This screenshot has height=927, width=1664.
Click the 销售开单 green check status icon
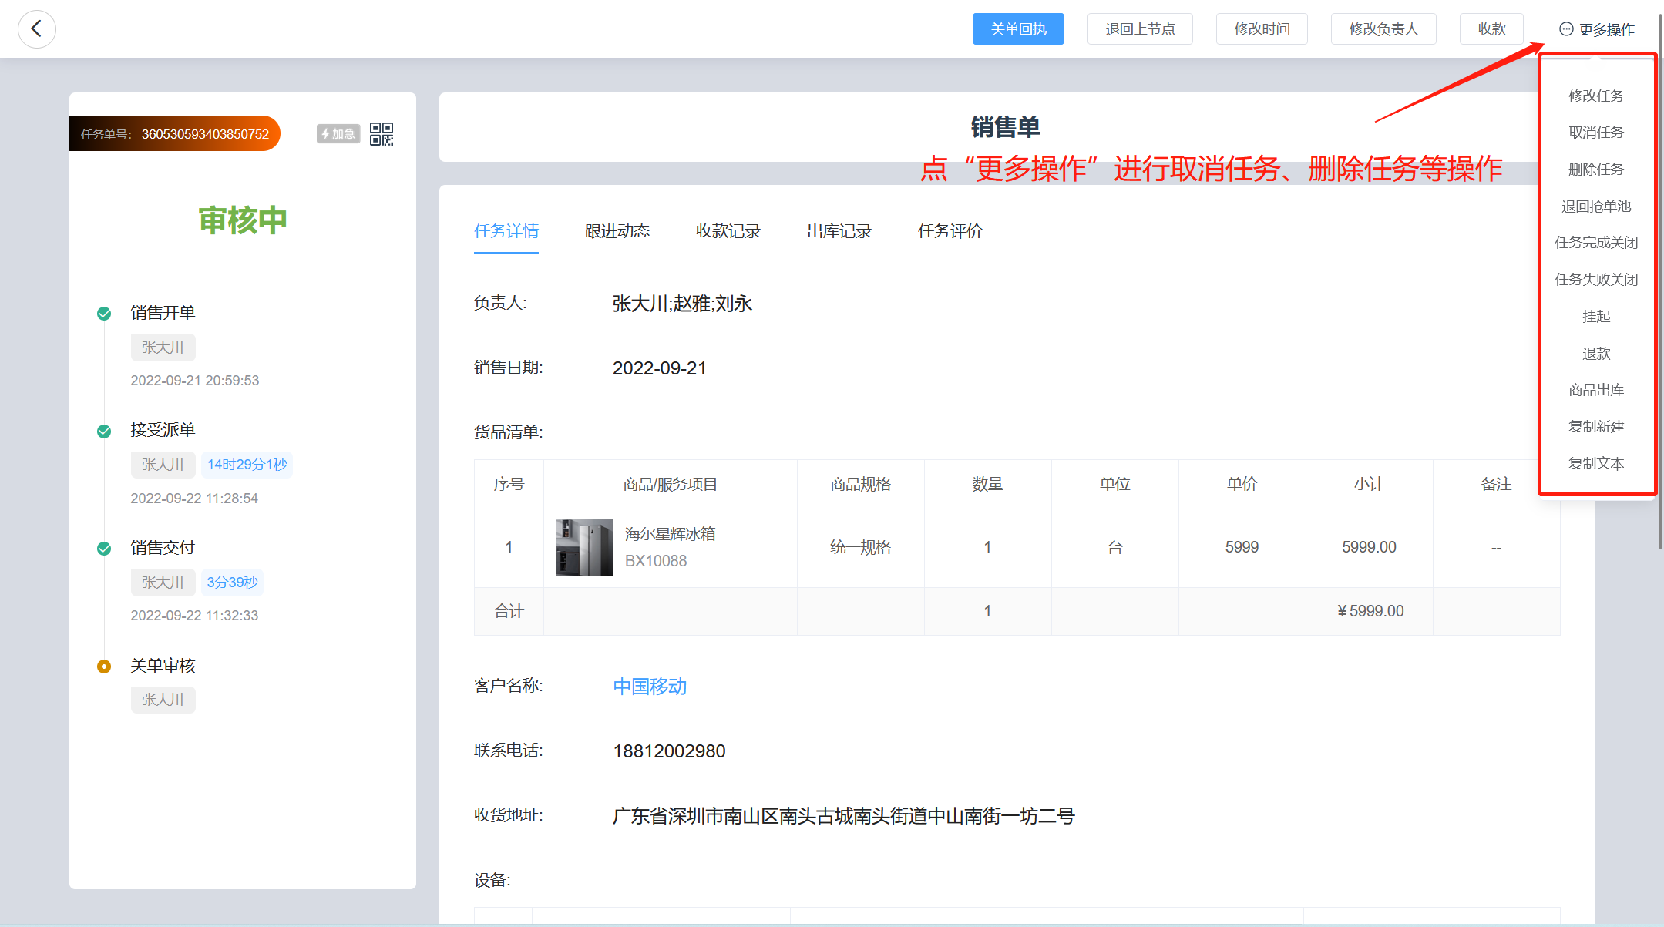tap(104, 314)
